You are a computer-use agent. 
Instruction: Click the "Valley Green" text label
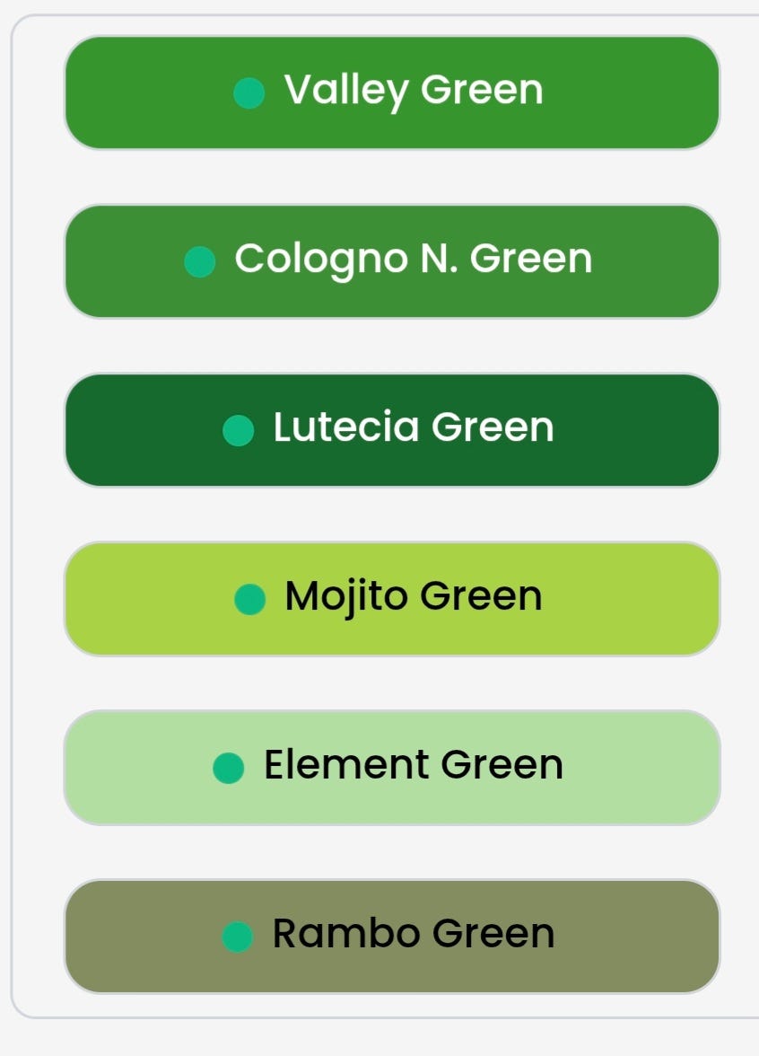point(414,90)
